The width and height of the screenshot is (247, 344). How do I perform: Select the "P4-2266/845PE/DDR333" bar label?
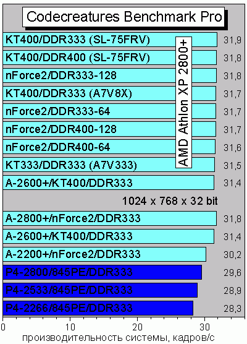pos(69,308)
